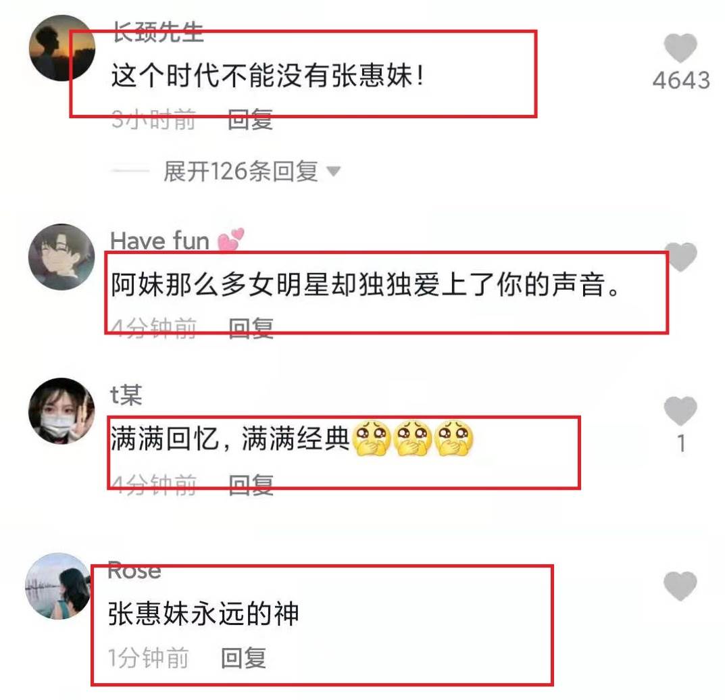The image size is (725, 700).
Task: Open username t某
Action: click(126, 395)
